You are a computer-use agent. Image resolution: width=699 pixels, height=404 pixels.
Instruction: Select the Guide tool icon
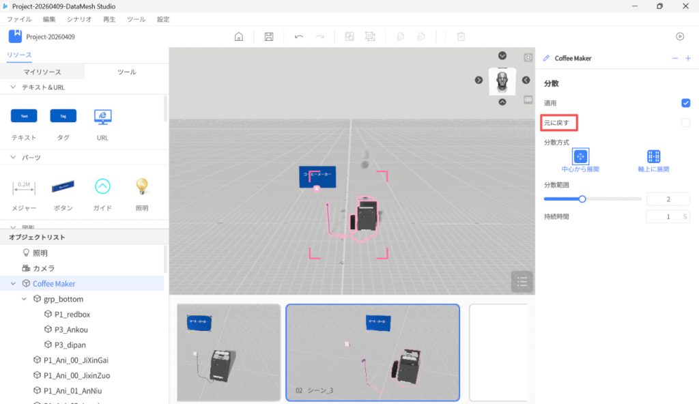pos(102,186)
